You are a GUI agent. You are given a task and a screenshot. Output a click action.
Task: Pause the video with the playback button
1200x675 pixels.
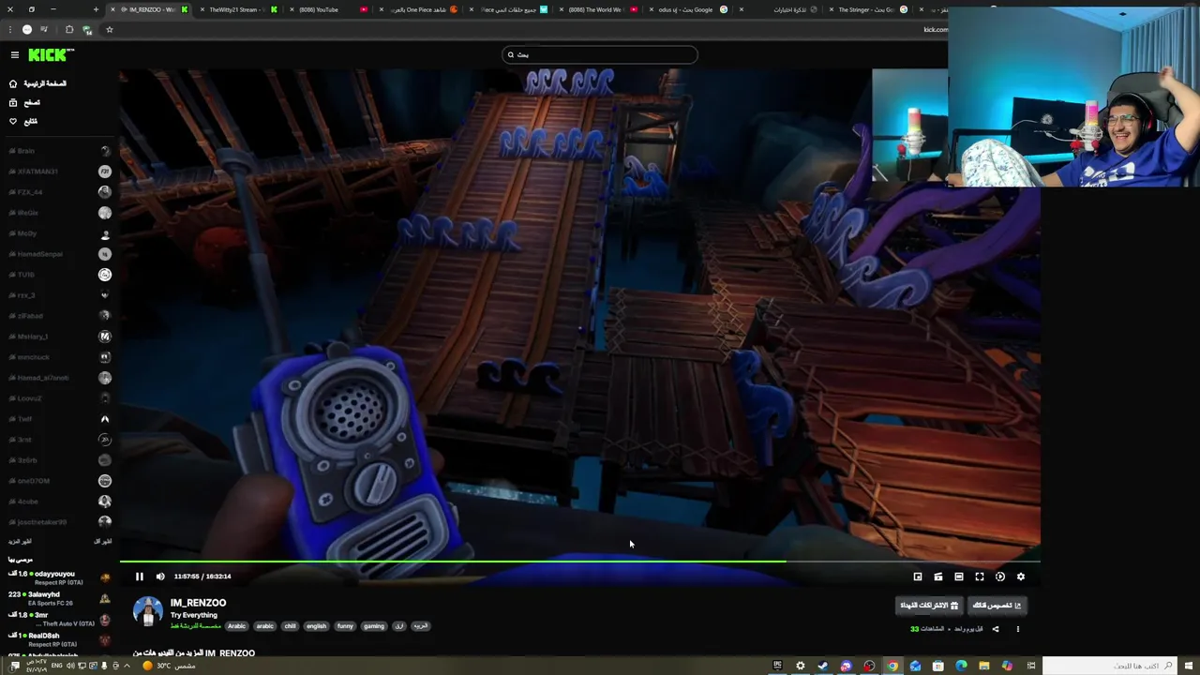click(x=139, y=577)
